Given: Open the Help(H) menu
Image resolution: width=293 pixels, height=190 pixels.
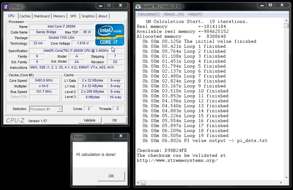Looking at the screenshot, I should click(x=195, y=14).
